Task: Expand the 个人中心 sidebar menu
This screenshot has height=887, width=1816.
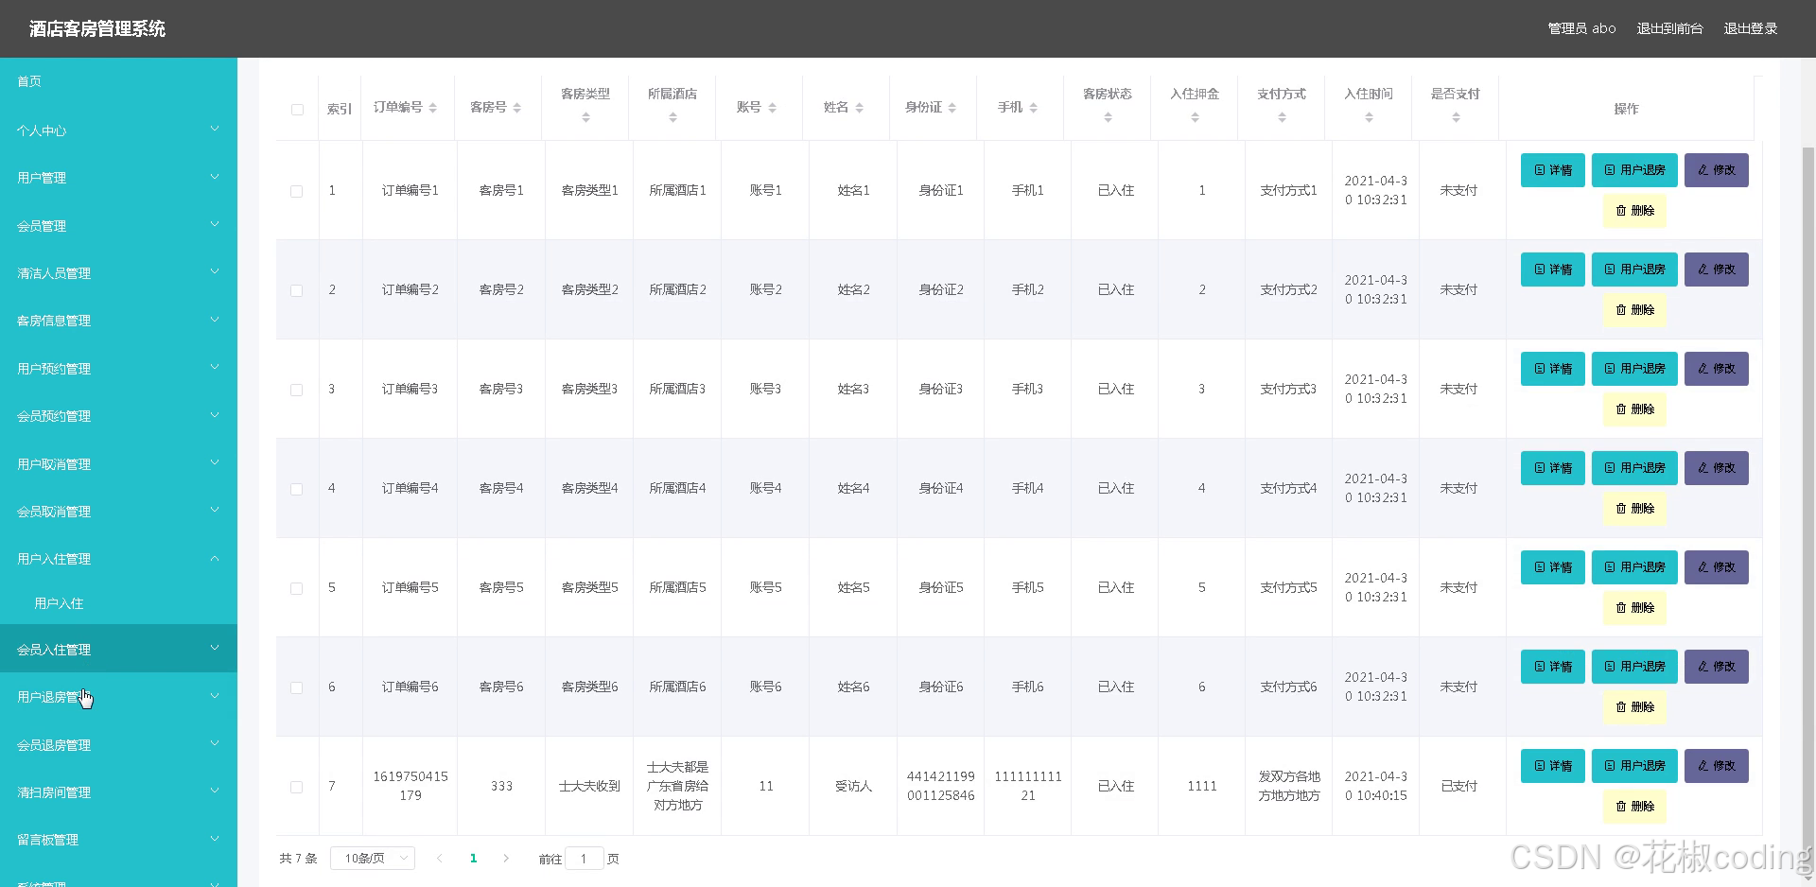Action: [118, 130]
